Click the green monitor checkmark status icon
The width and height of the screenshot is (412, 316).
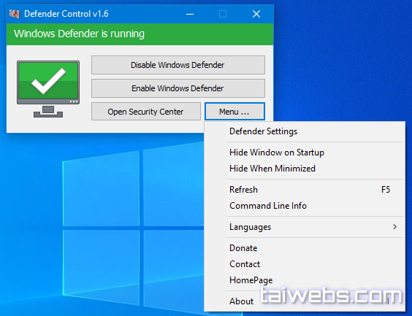(x=48, y=89)
